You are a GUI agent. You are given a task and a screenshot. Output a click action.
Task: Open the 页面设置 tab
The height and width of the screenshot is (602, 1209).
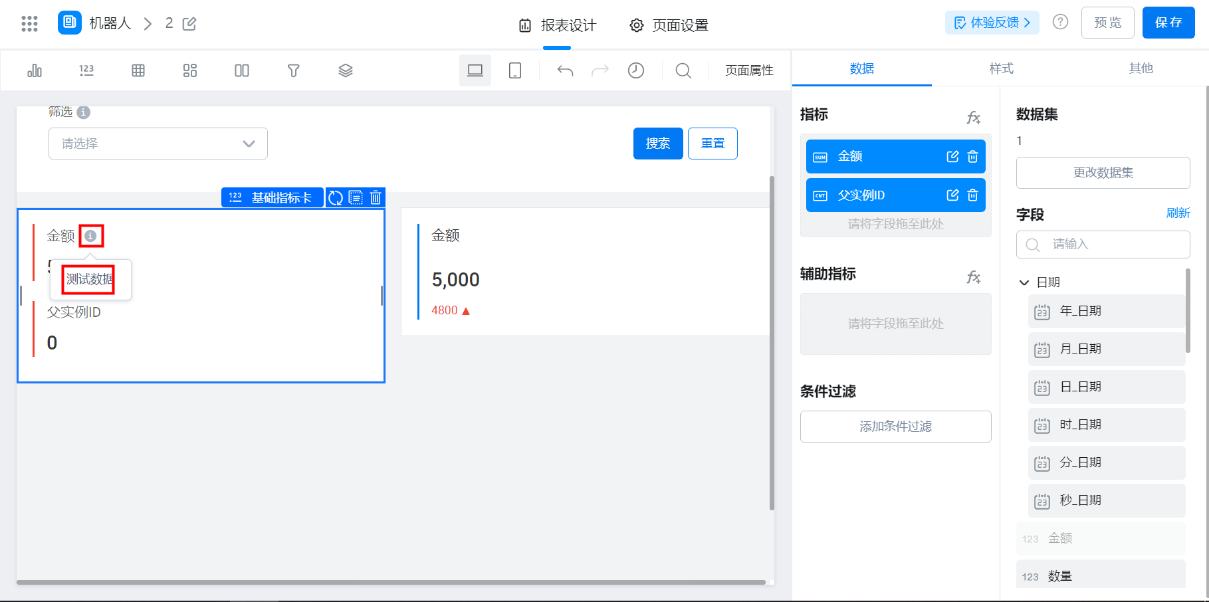[669, 25]
